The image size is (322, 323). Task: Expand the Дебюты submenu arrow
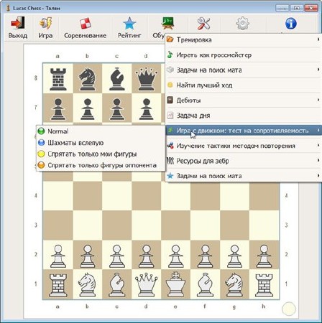click(x=318, y=100)
